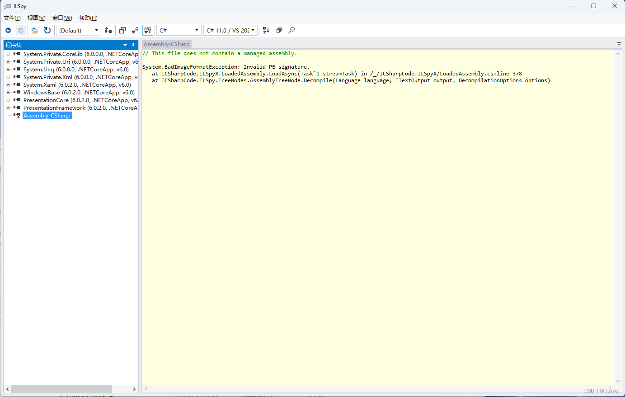Select System.Private.CoreLib in the tree
The width and height of the screenshot is (625, 397).
click(x=80, y=54)
